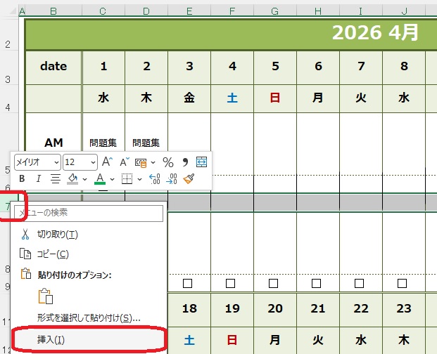This screenshot has width=437, height=354.
Task: Tick the checkbox under column H
Action: coord(317,283)
